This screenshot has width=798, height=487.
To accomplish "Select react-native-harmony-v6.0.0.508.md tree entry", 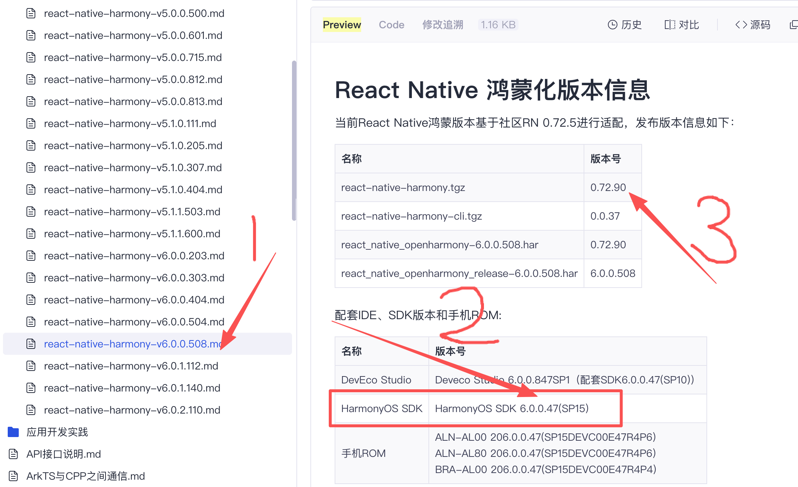I will [x=132, y=344].
